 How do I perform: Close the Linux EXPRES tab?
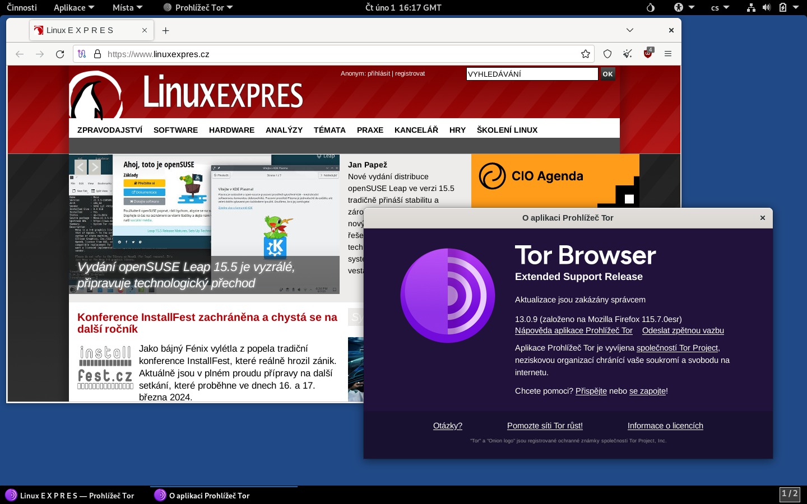(145, 30)
